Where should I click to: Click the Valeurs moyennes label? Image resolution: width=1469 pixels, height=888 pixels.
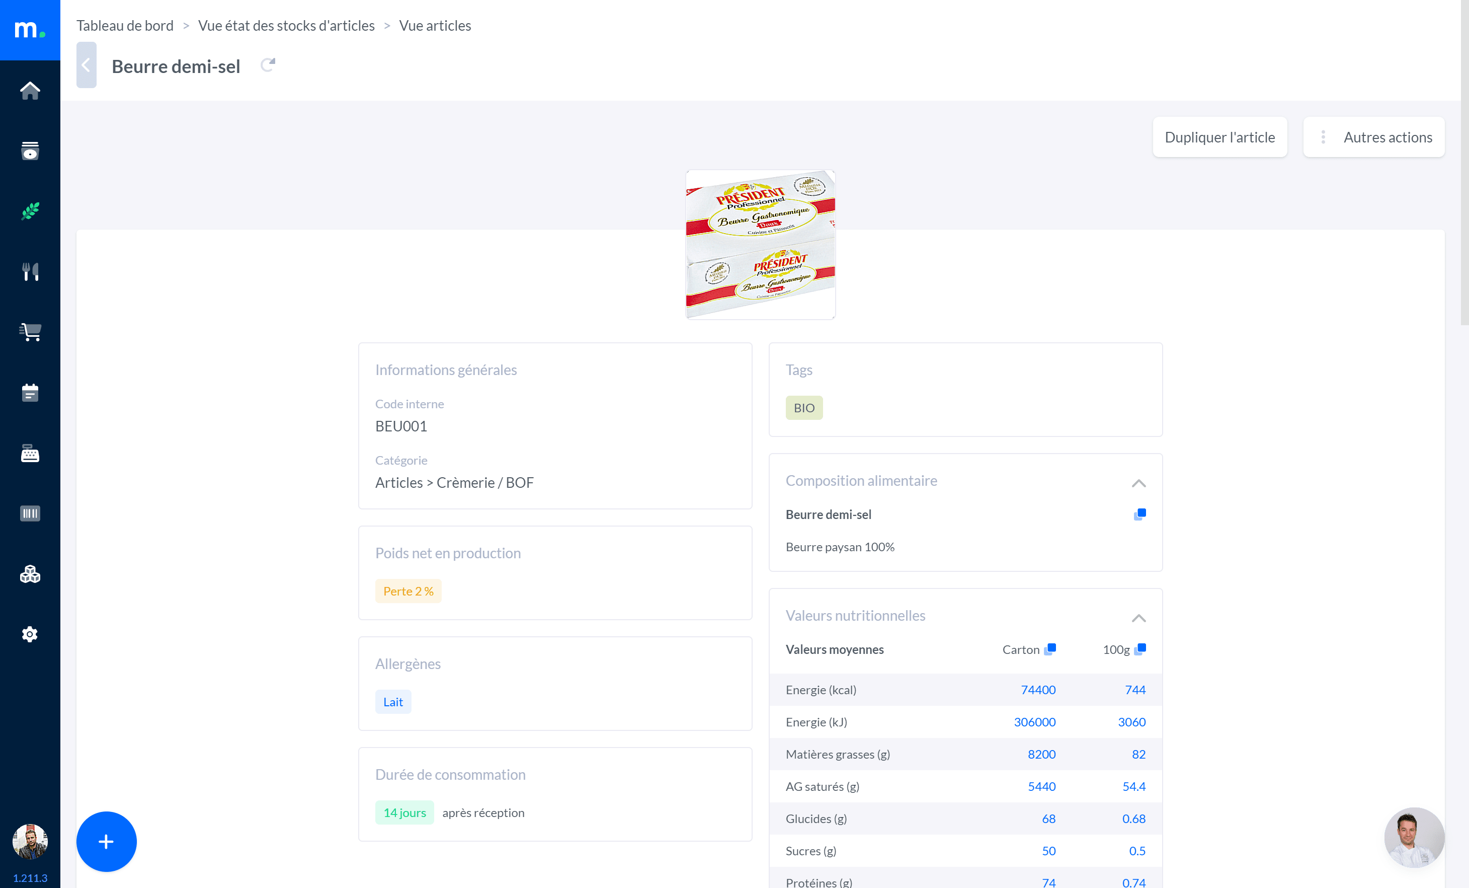[835, 649]
